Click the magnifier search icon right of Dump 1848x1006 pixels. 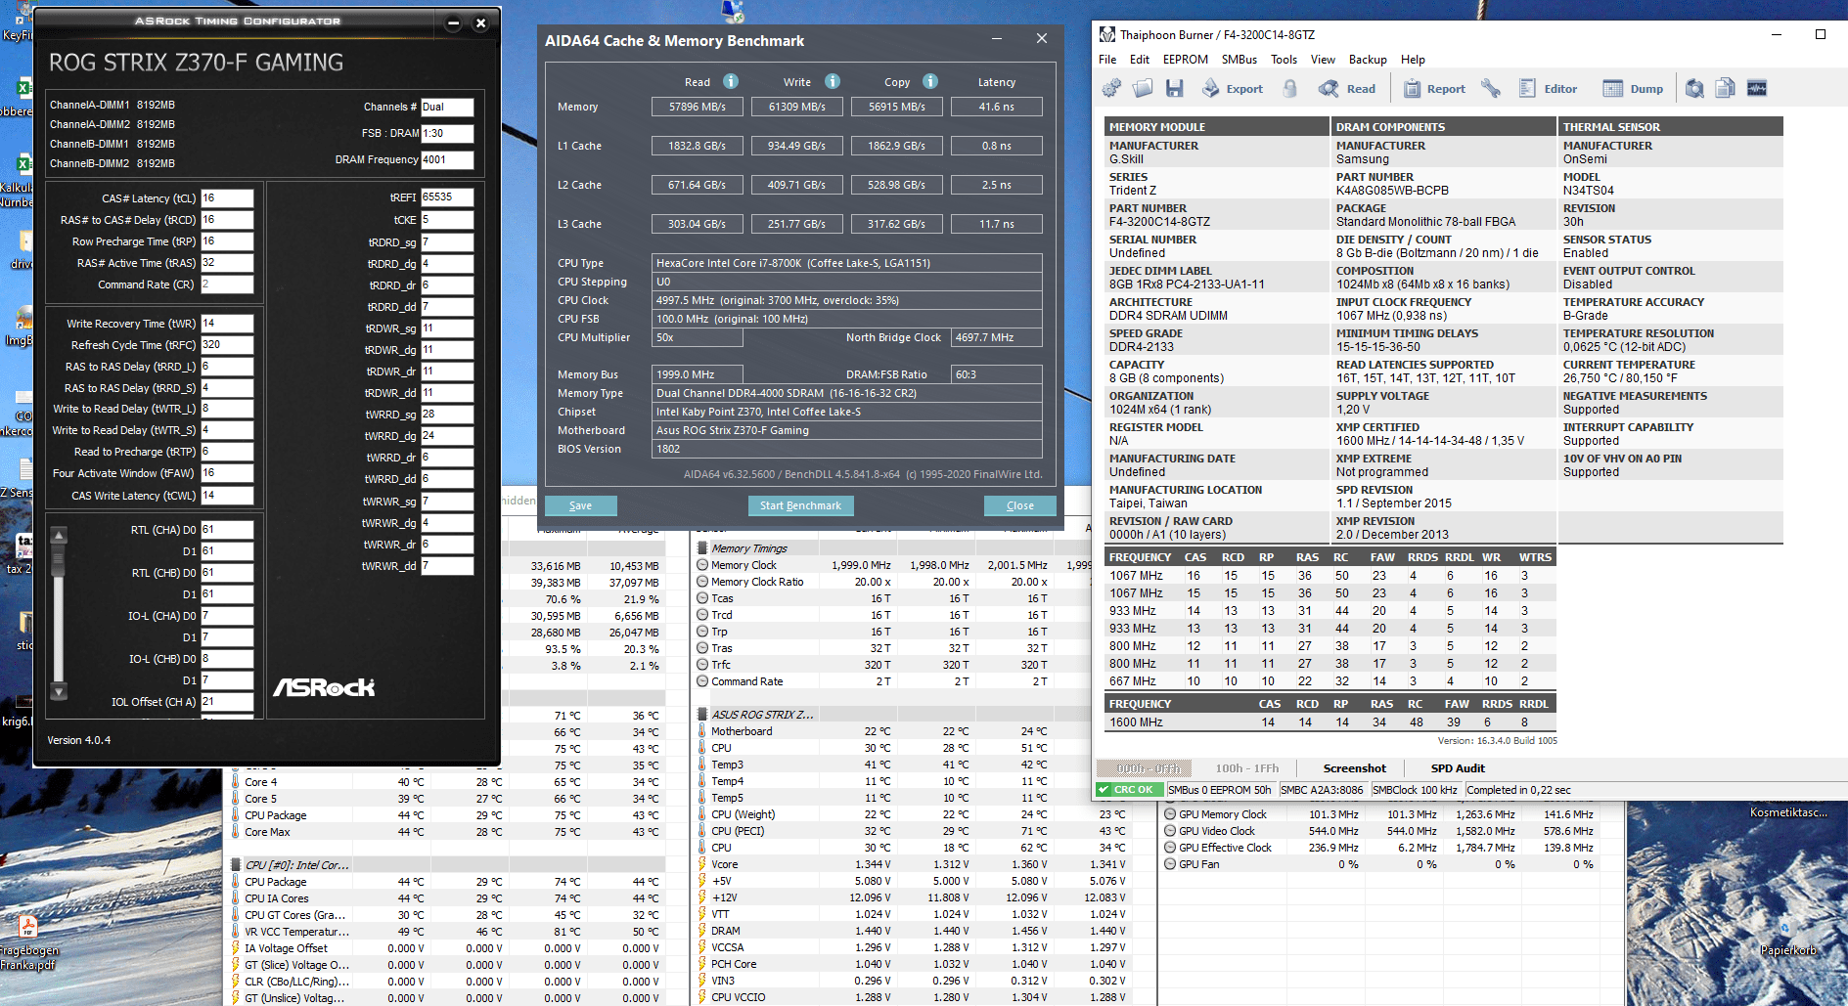pyautogui.click(x=1694, y=89)
